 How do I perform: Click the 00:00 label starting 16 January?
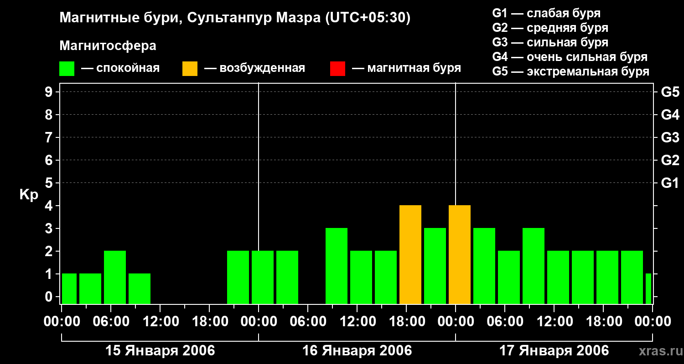coord(259,322)
